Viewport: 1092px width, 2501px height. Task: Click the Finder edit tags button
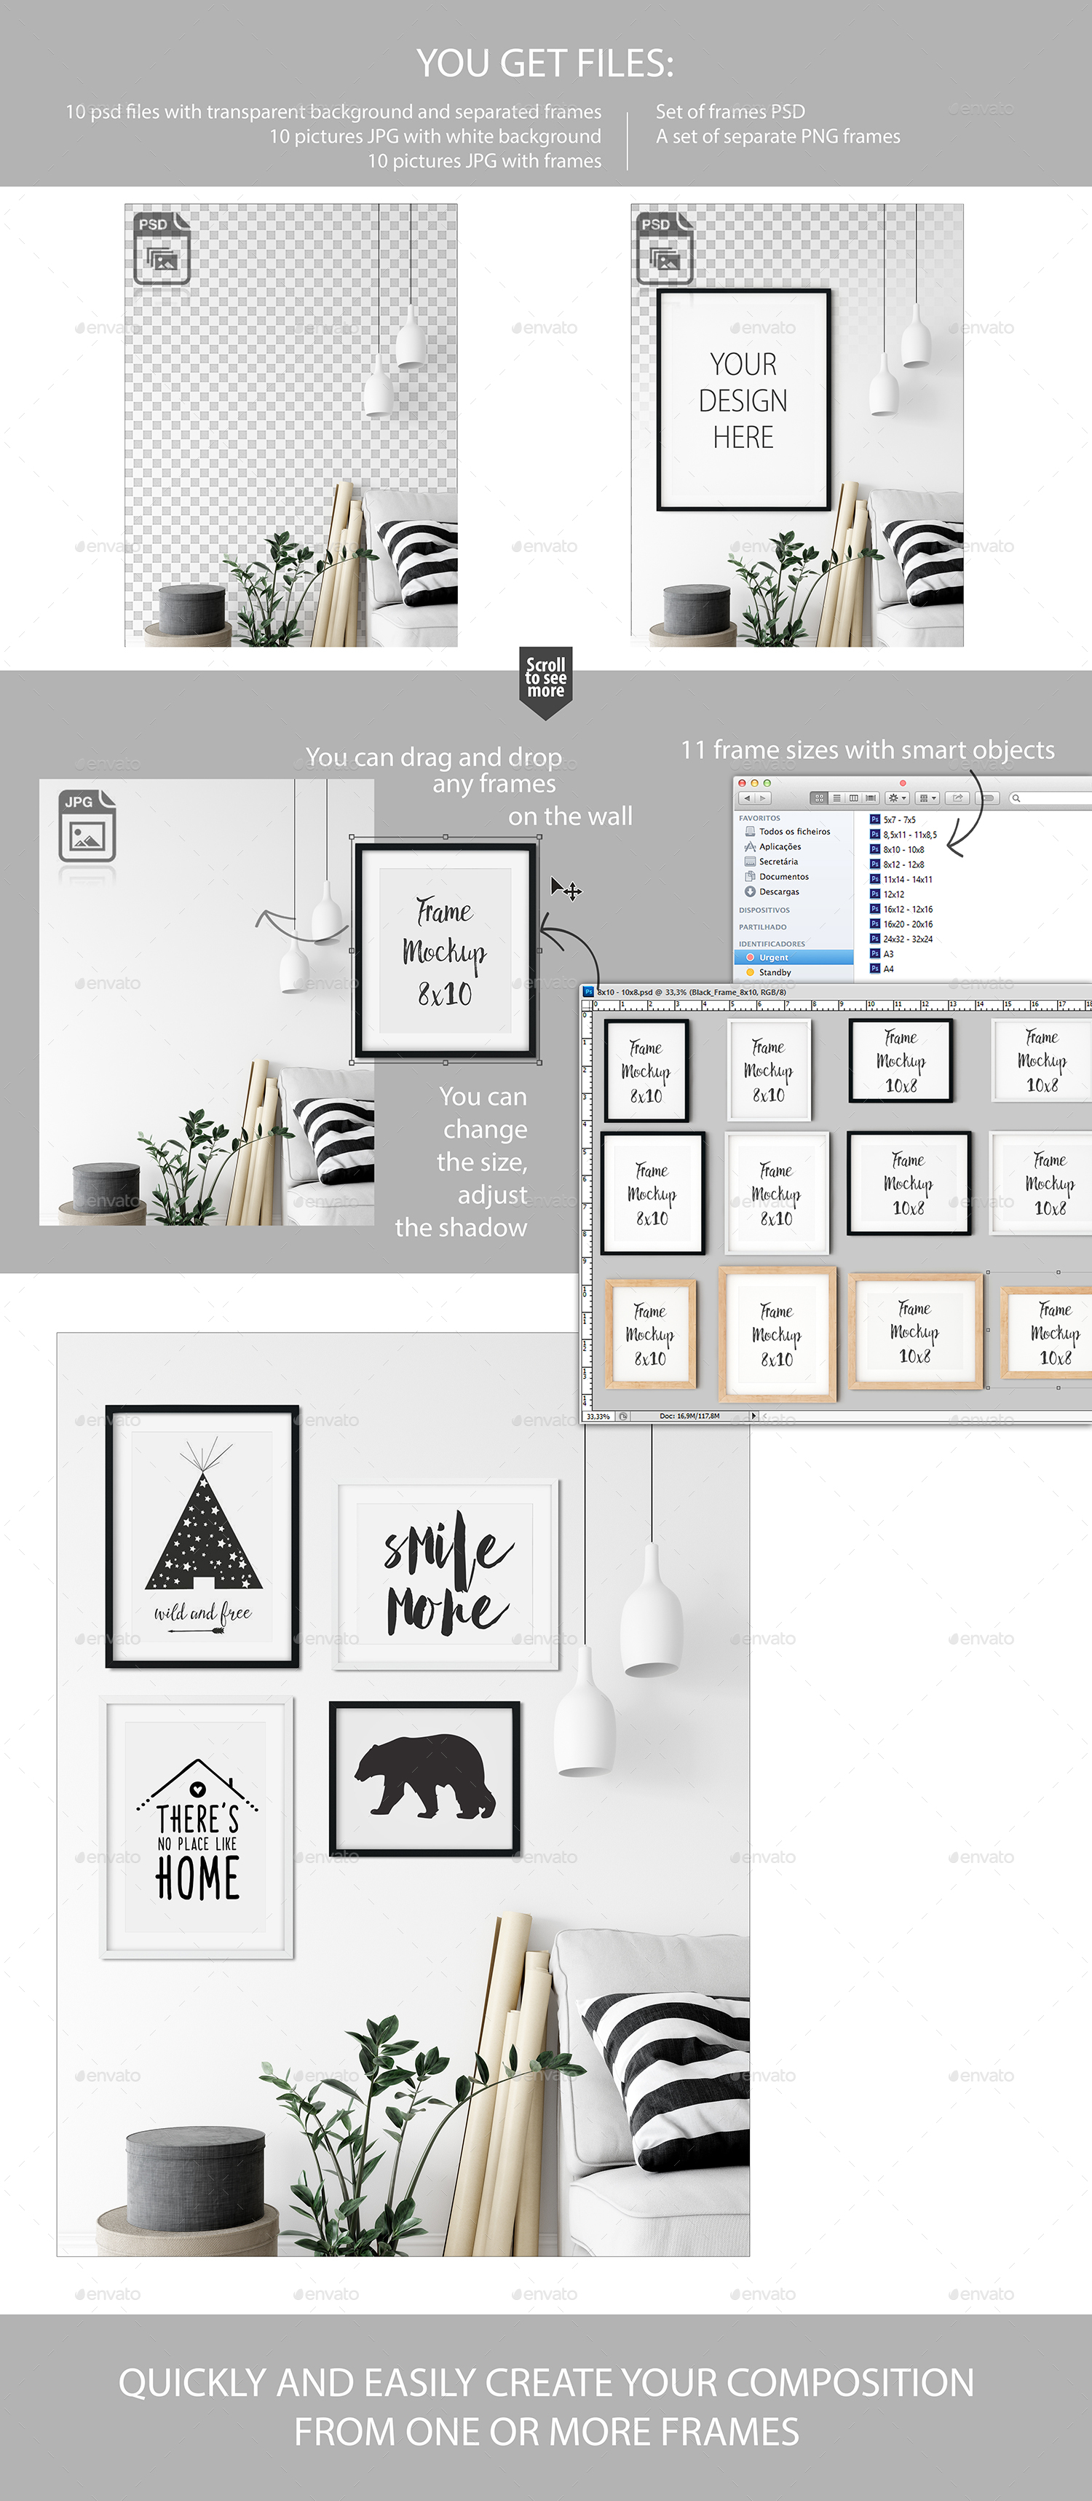click(988, 798)
